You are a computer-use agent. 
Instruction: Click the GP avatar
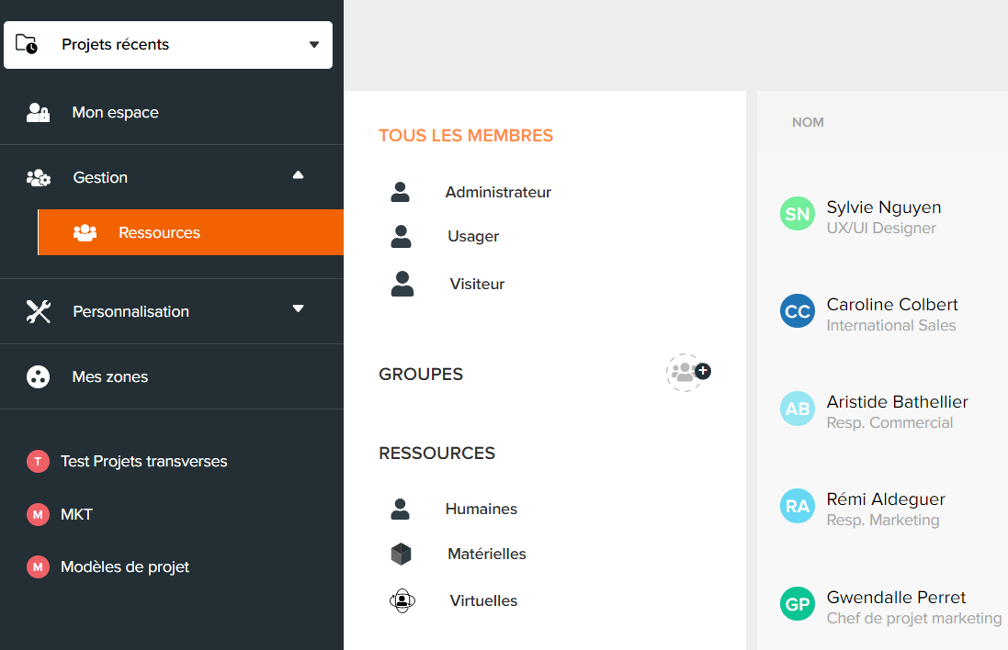point(798,604)
